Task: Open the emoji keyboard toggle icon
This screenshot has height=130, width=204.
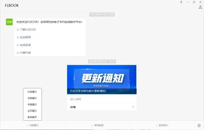Action: pyautogui.click(x=199, y=125)
